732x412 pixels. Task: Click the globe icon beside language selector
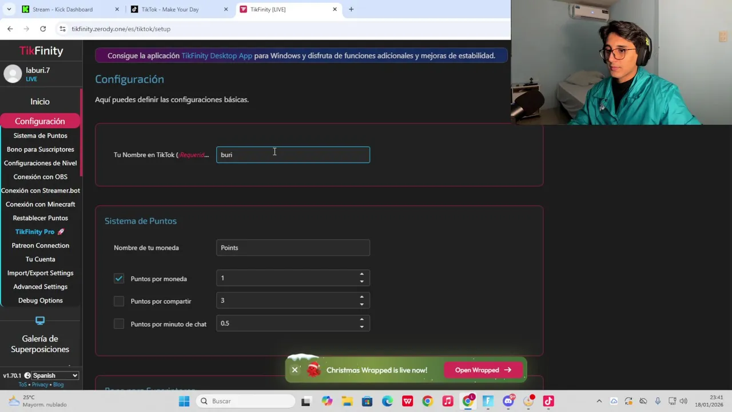pyautogui.click(x=27, y=375)
